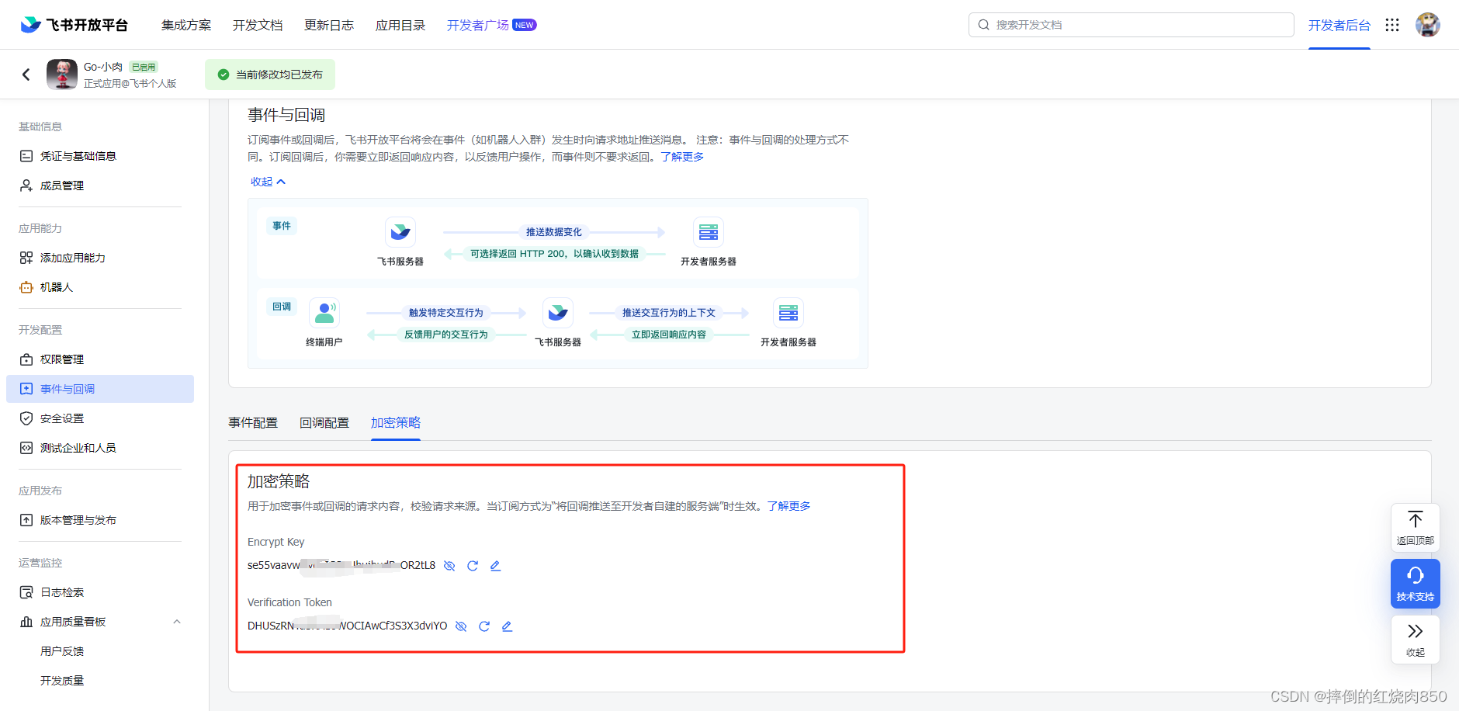Toggle Verification Token visibility eye icon
Viewport: 1459px width, 711px height.
461,626
